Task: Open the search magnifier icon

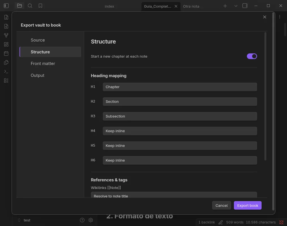Action: tap(30, 6)
